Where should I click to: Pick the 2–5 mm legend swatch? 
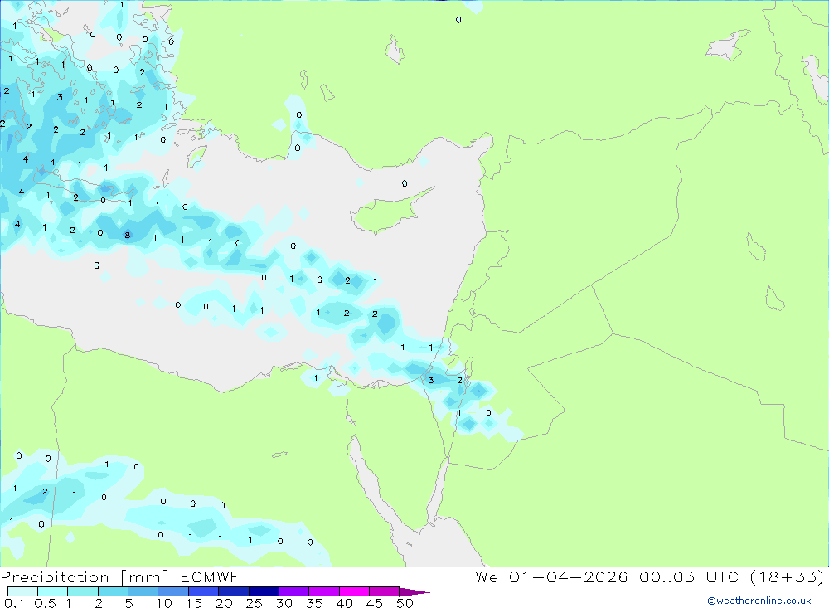pyautogui.click(x=113, y=591)
